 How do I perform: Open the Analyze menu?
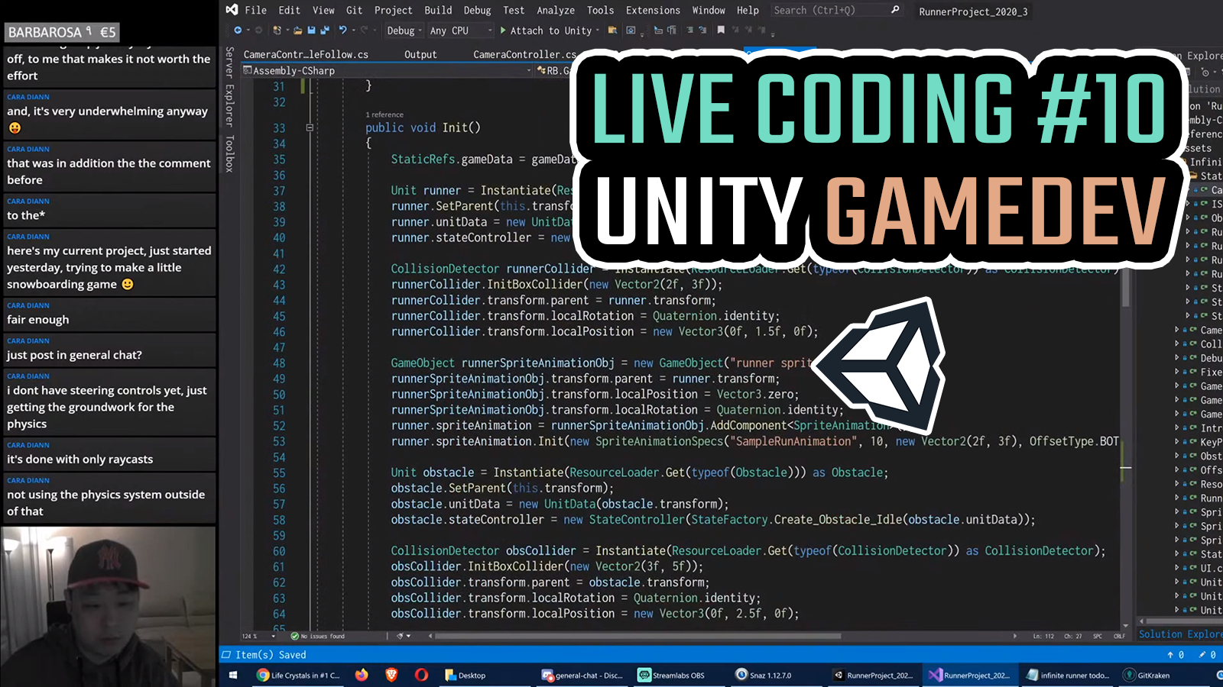pos(556,10)
